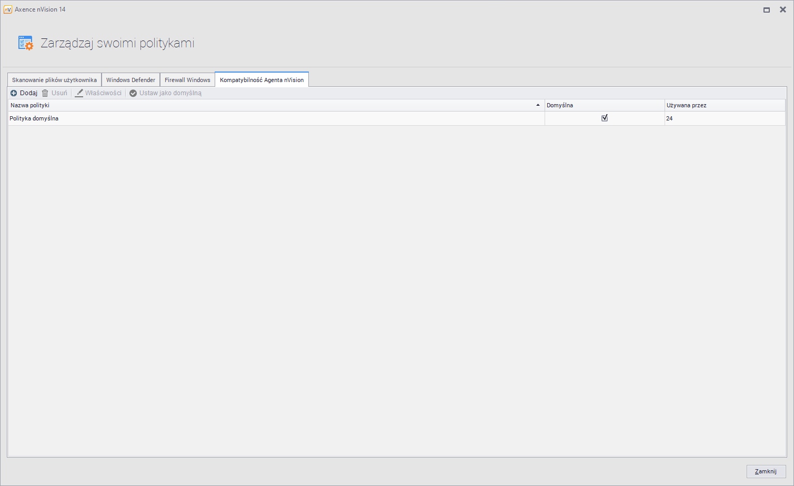Toggle the Domyślna checkbox for Polityka domyślna
The height and width of the screenshot is (486, 794).
[x=605, y=118]
